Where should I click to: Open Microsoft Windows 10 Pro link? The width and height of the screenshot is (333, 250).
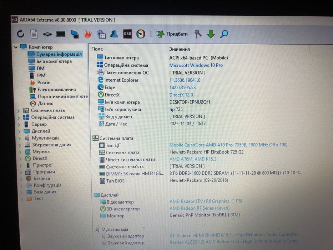click(196, 65)
